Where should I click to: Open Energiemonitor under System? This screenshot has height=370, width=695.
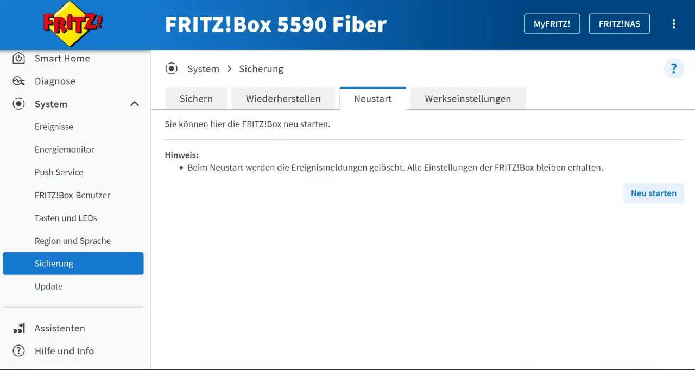[x=65, y=149]
